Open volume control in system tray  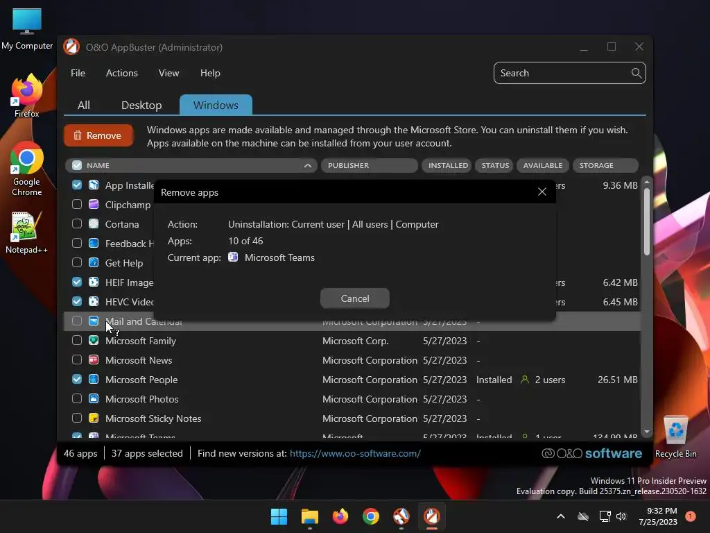tap(621, 516)
